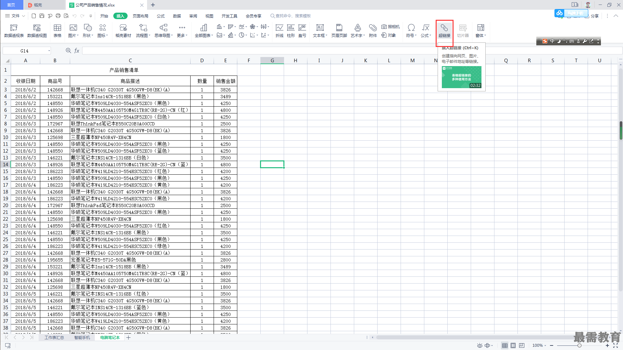Click the zoom slider handle
This screenshot has height=350, width=623.
pos(579,345)
